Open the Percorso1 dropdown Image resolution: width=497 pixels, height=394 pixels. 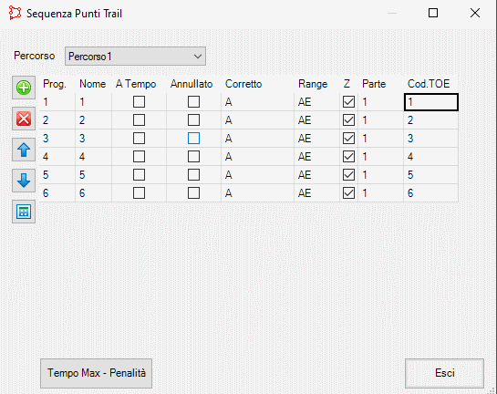(x=135, y=57)
